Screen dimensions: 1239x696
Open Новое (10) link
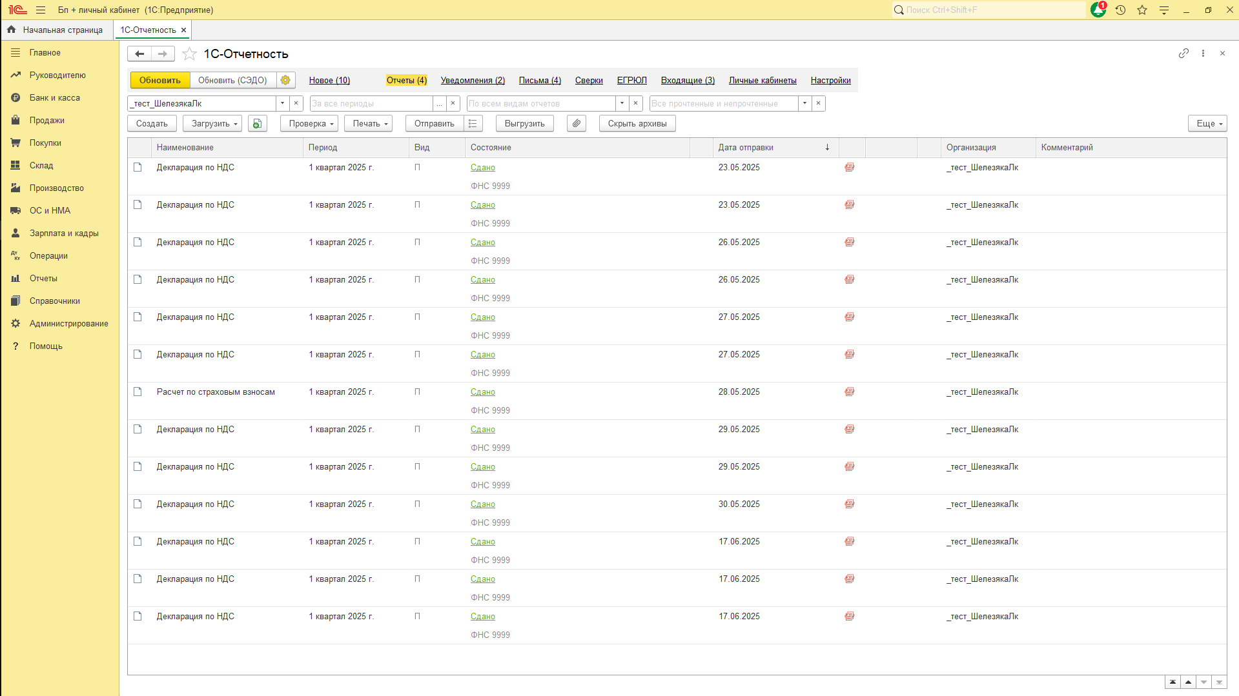329,80
